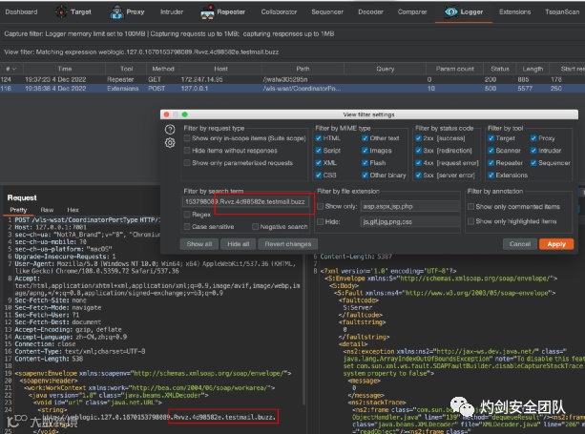Image resolution: width=585 pixels, height=434 pixels.
Task: Switch to the Intruder tab
Action: click(172, 12)
